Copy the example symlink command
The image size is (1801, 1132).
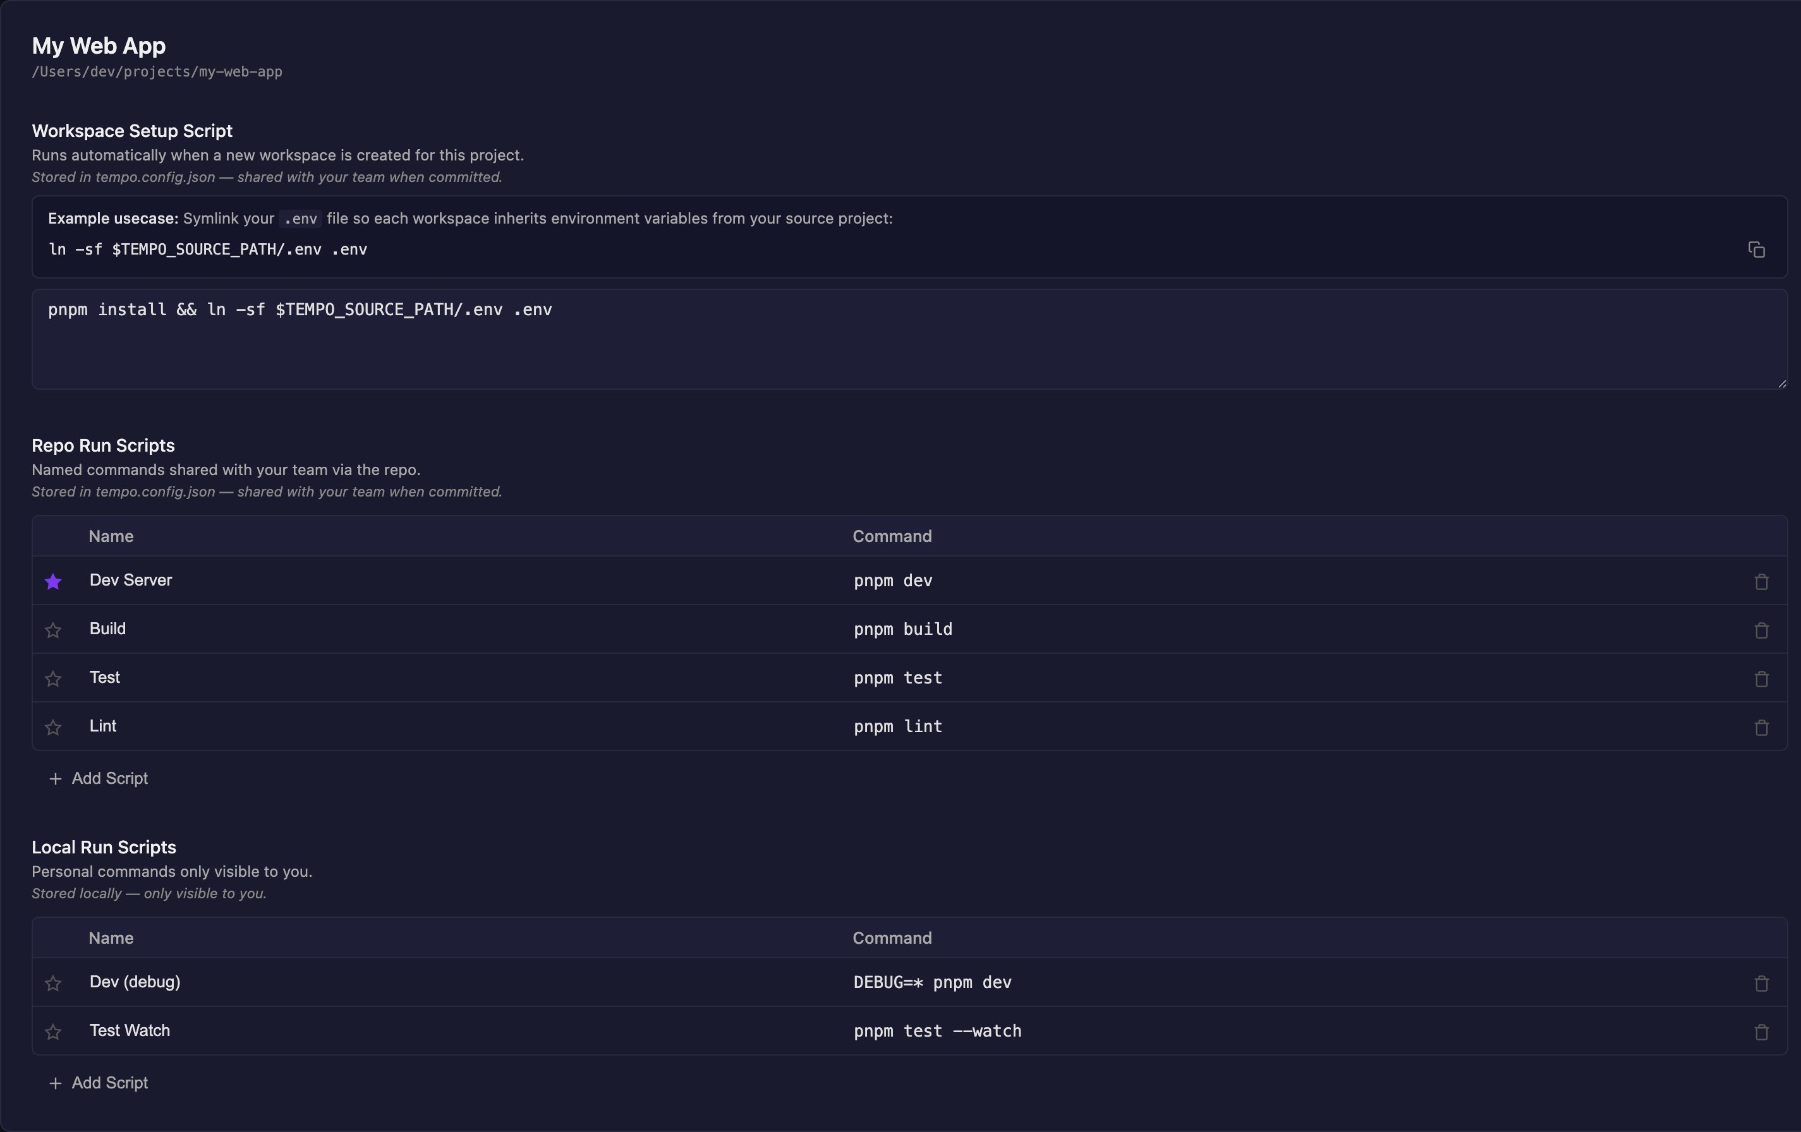pyautogui.click(x=1756, y=249)
